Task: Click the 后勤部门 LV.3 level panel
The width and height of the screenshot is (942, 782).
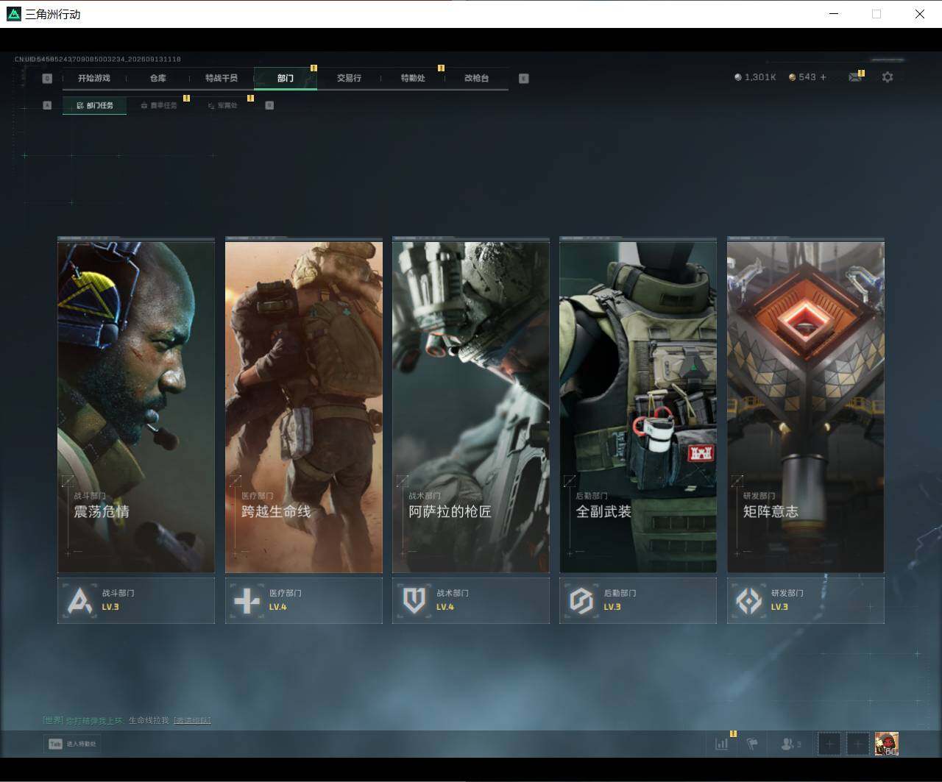Action: 638,600
